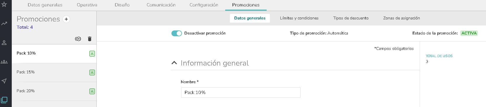This screenshot has height=107, width=486.
Task: Open the single user profile sidebar icon
Action: pos(4,43)
